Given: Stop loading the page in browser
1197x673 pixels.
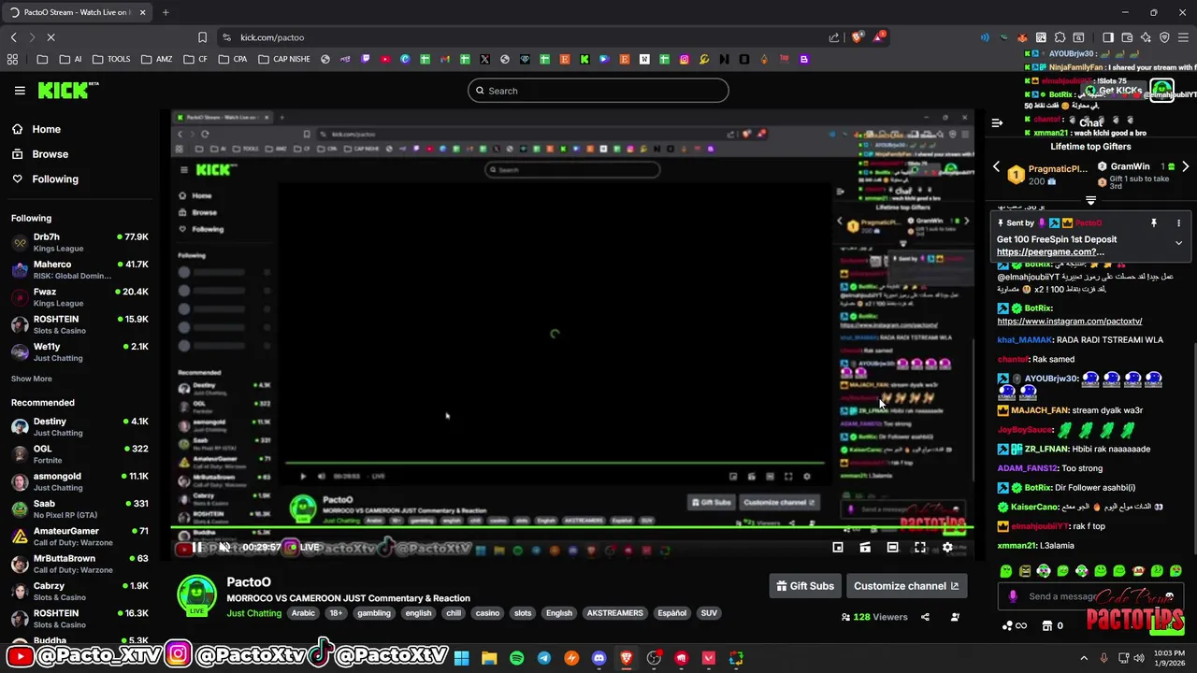Looking at the screenshot, I should [x=50, y=37].
